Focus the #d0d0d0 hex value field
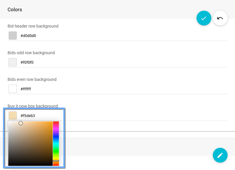235x170 pixels. 118,36
